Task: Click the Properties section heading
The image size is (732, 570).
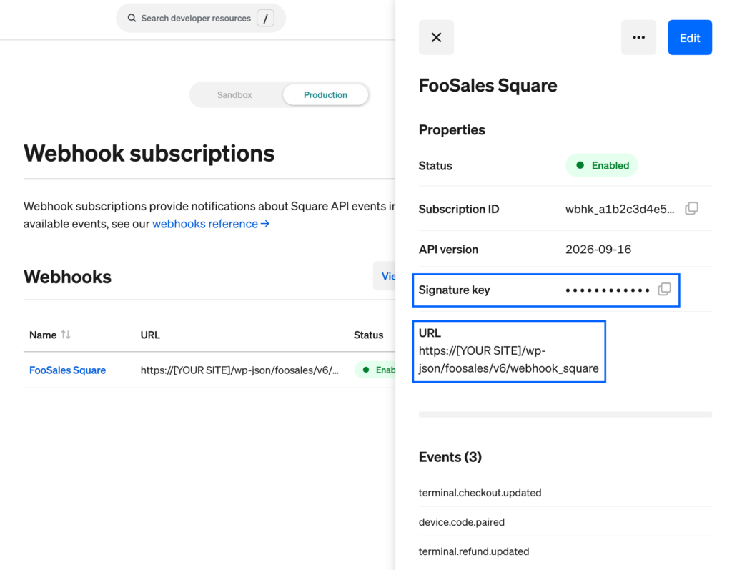Action: pyautogui.click(x=452, y=130)
